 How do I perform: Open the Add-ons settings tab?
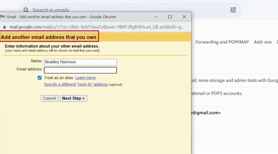[263, 42]
